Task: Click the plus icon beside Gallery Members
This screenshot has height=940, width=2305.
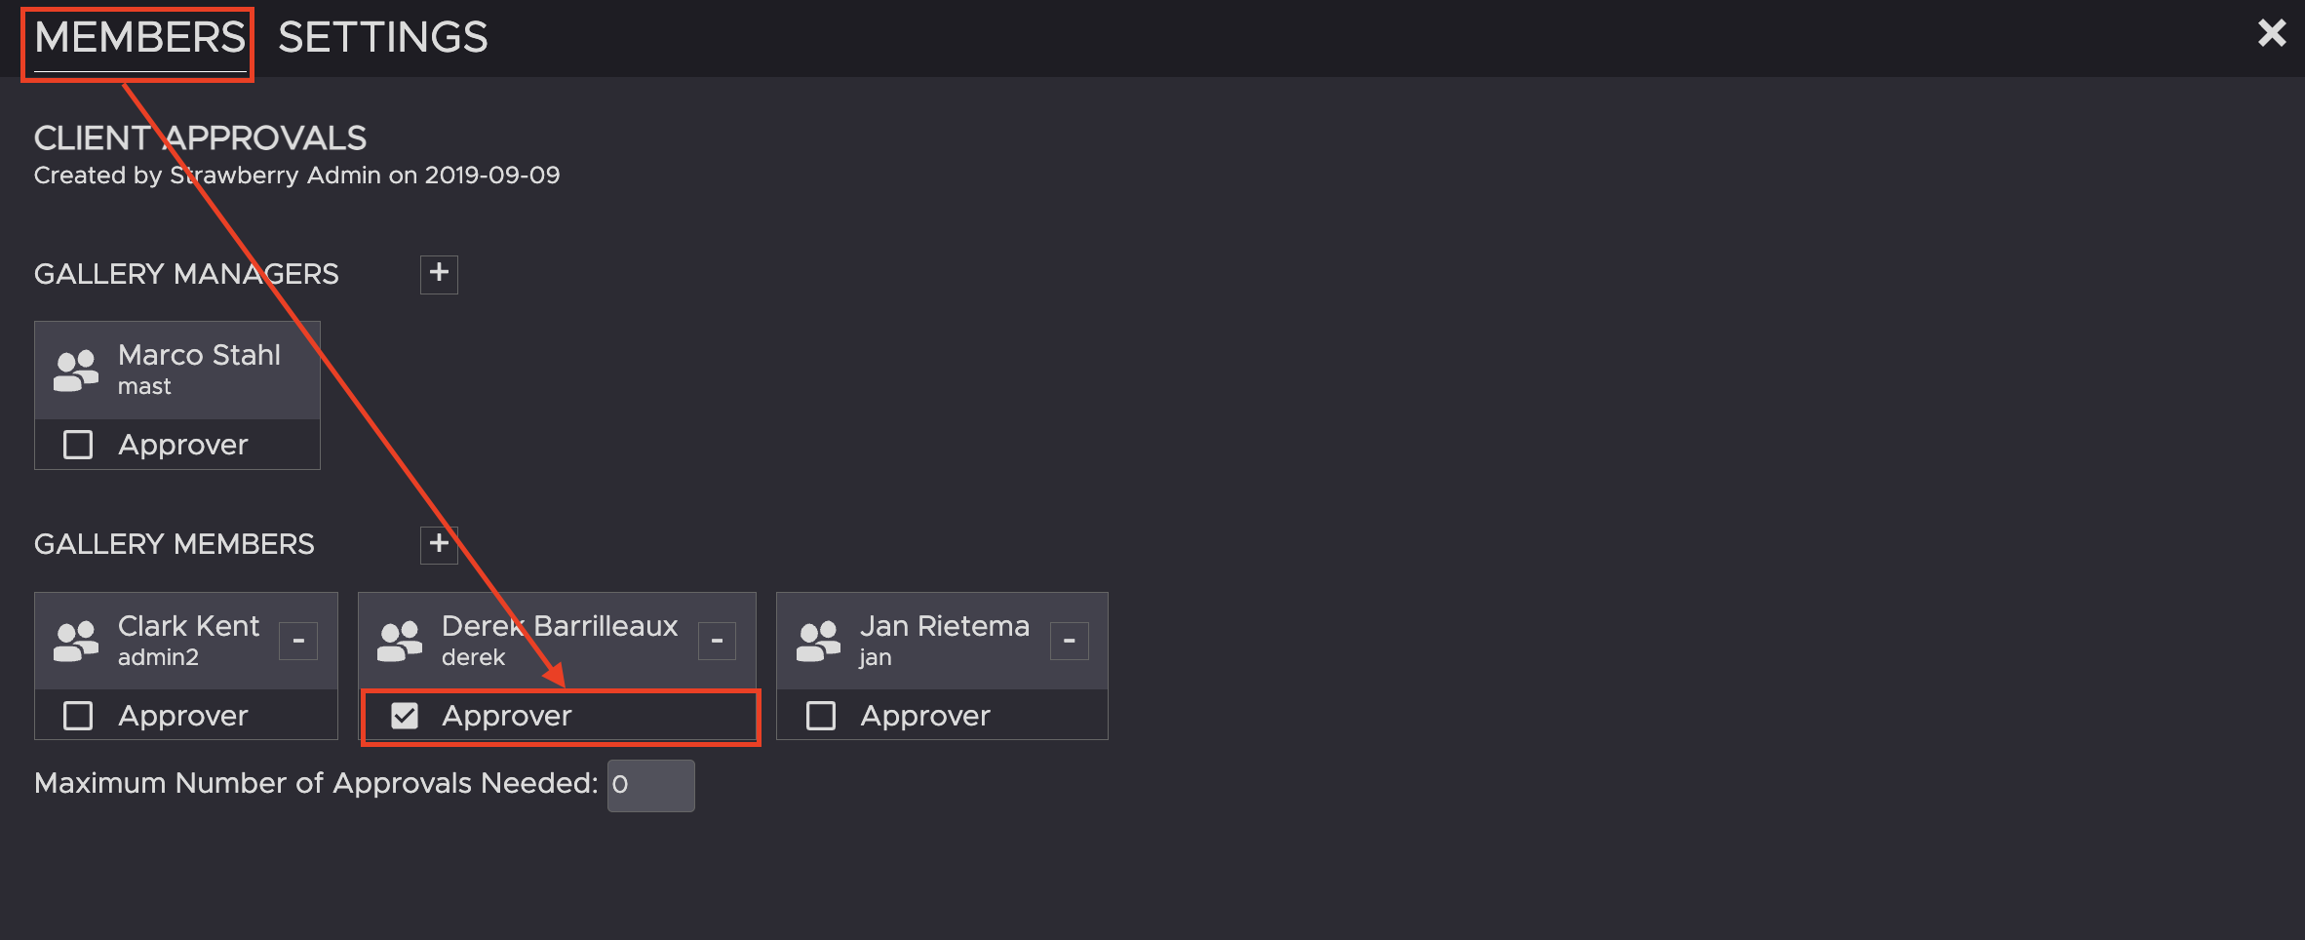Action: click(x=439, y=544)
